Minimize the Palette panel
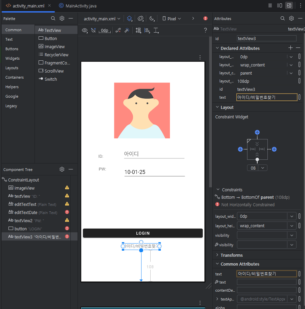 point(71,18)
